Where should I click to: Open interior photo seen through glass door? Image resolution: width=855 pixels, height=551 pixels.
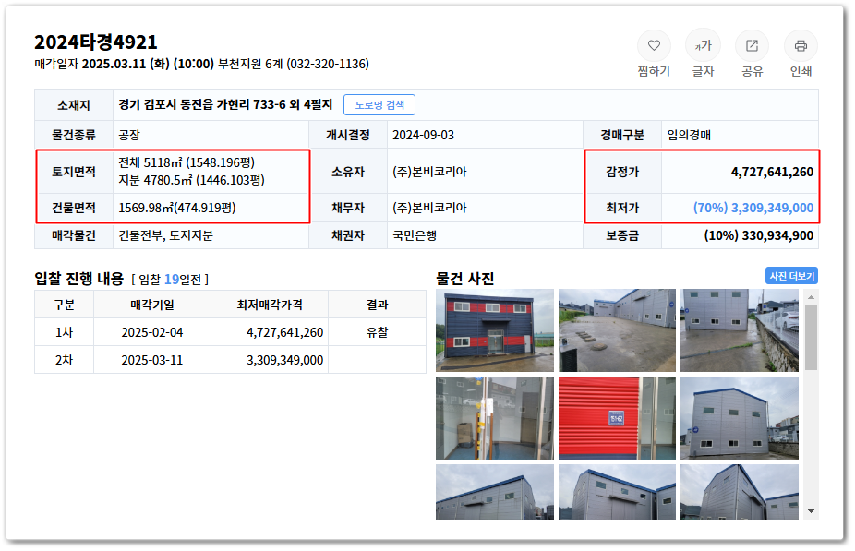pos(495,418)
